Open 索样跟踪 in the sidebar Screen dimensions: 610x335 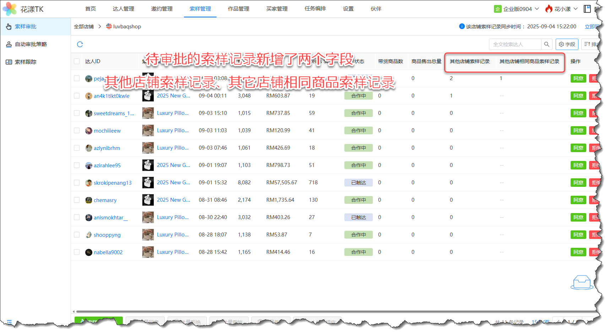[x=26, y=62]
